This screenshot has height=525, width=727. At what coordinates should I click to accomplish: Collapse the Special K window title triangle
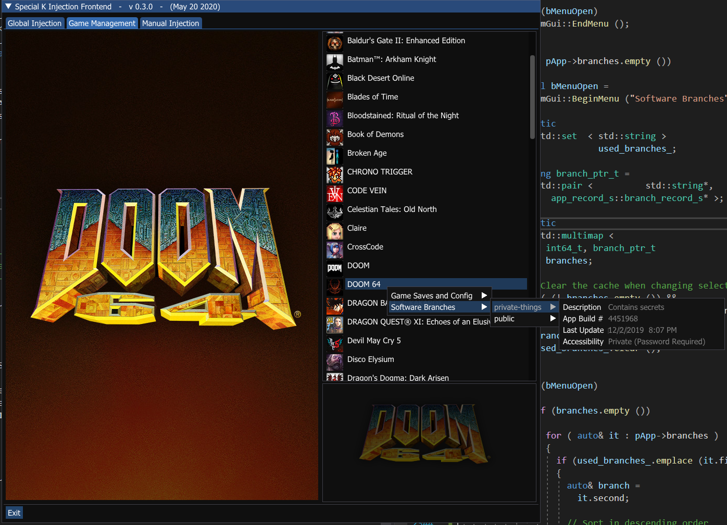8,6
